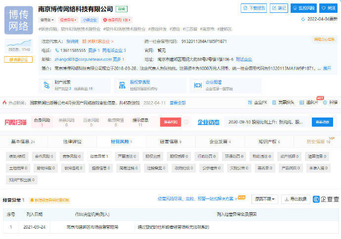The image size is (341, 239).
Task: Select the 严重违法 0 filter chip
Action: [x=127, y=156]
